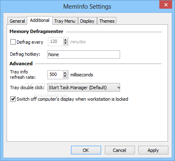Click the 'Defrag every' label text
The image size is (175, 161).
30,42
